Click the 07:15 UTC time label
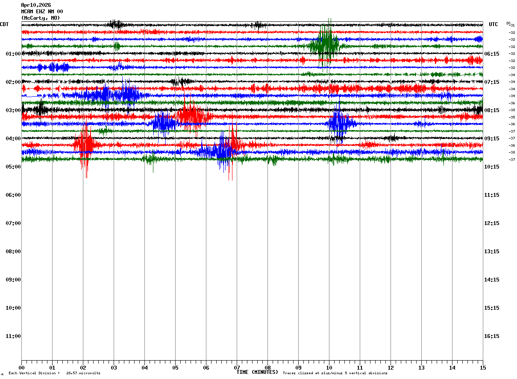 coord(491,82)
